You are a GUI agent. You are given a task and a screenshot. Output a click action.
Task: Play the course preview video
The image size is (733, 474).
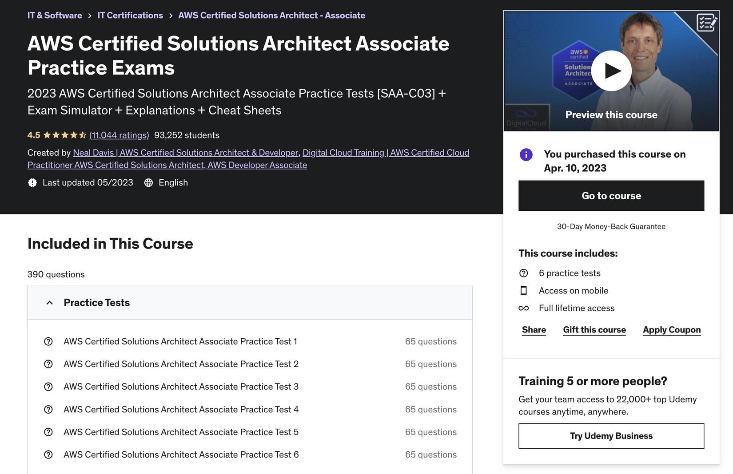coord(611,71)
